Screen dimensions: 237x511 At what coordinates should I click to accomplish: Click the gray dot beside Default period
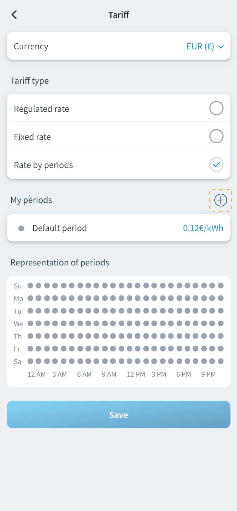point(21,228)
